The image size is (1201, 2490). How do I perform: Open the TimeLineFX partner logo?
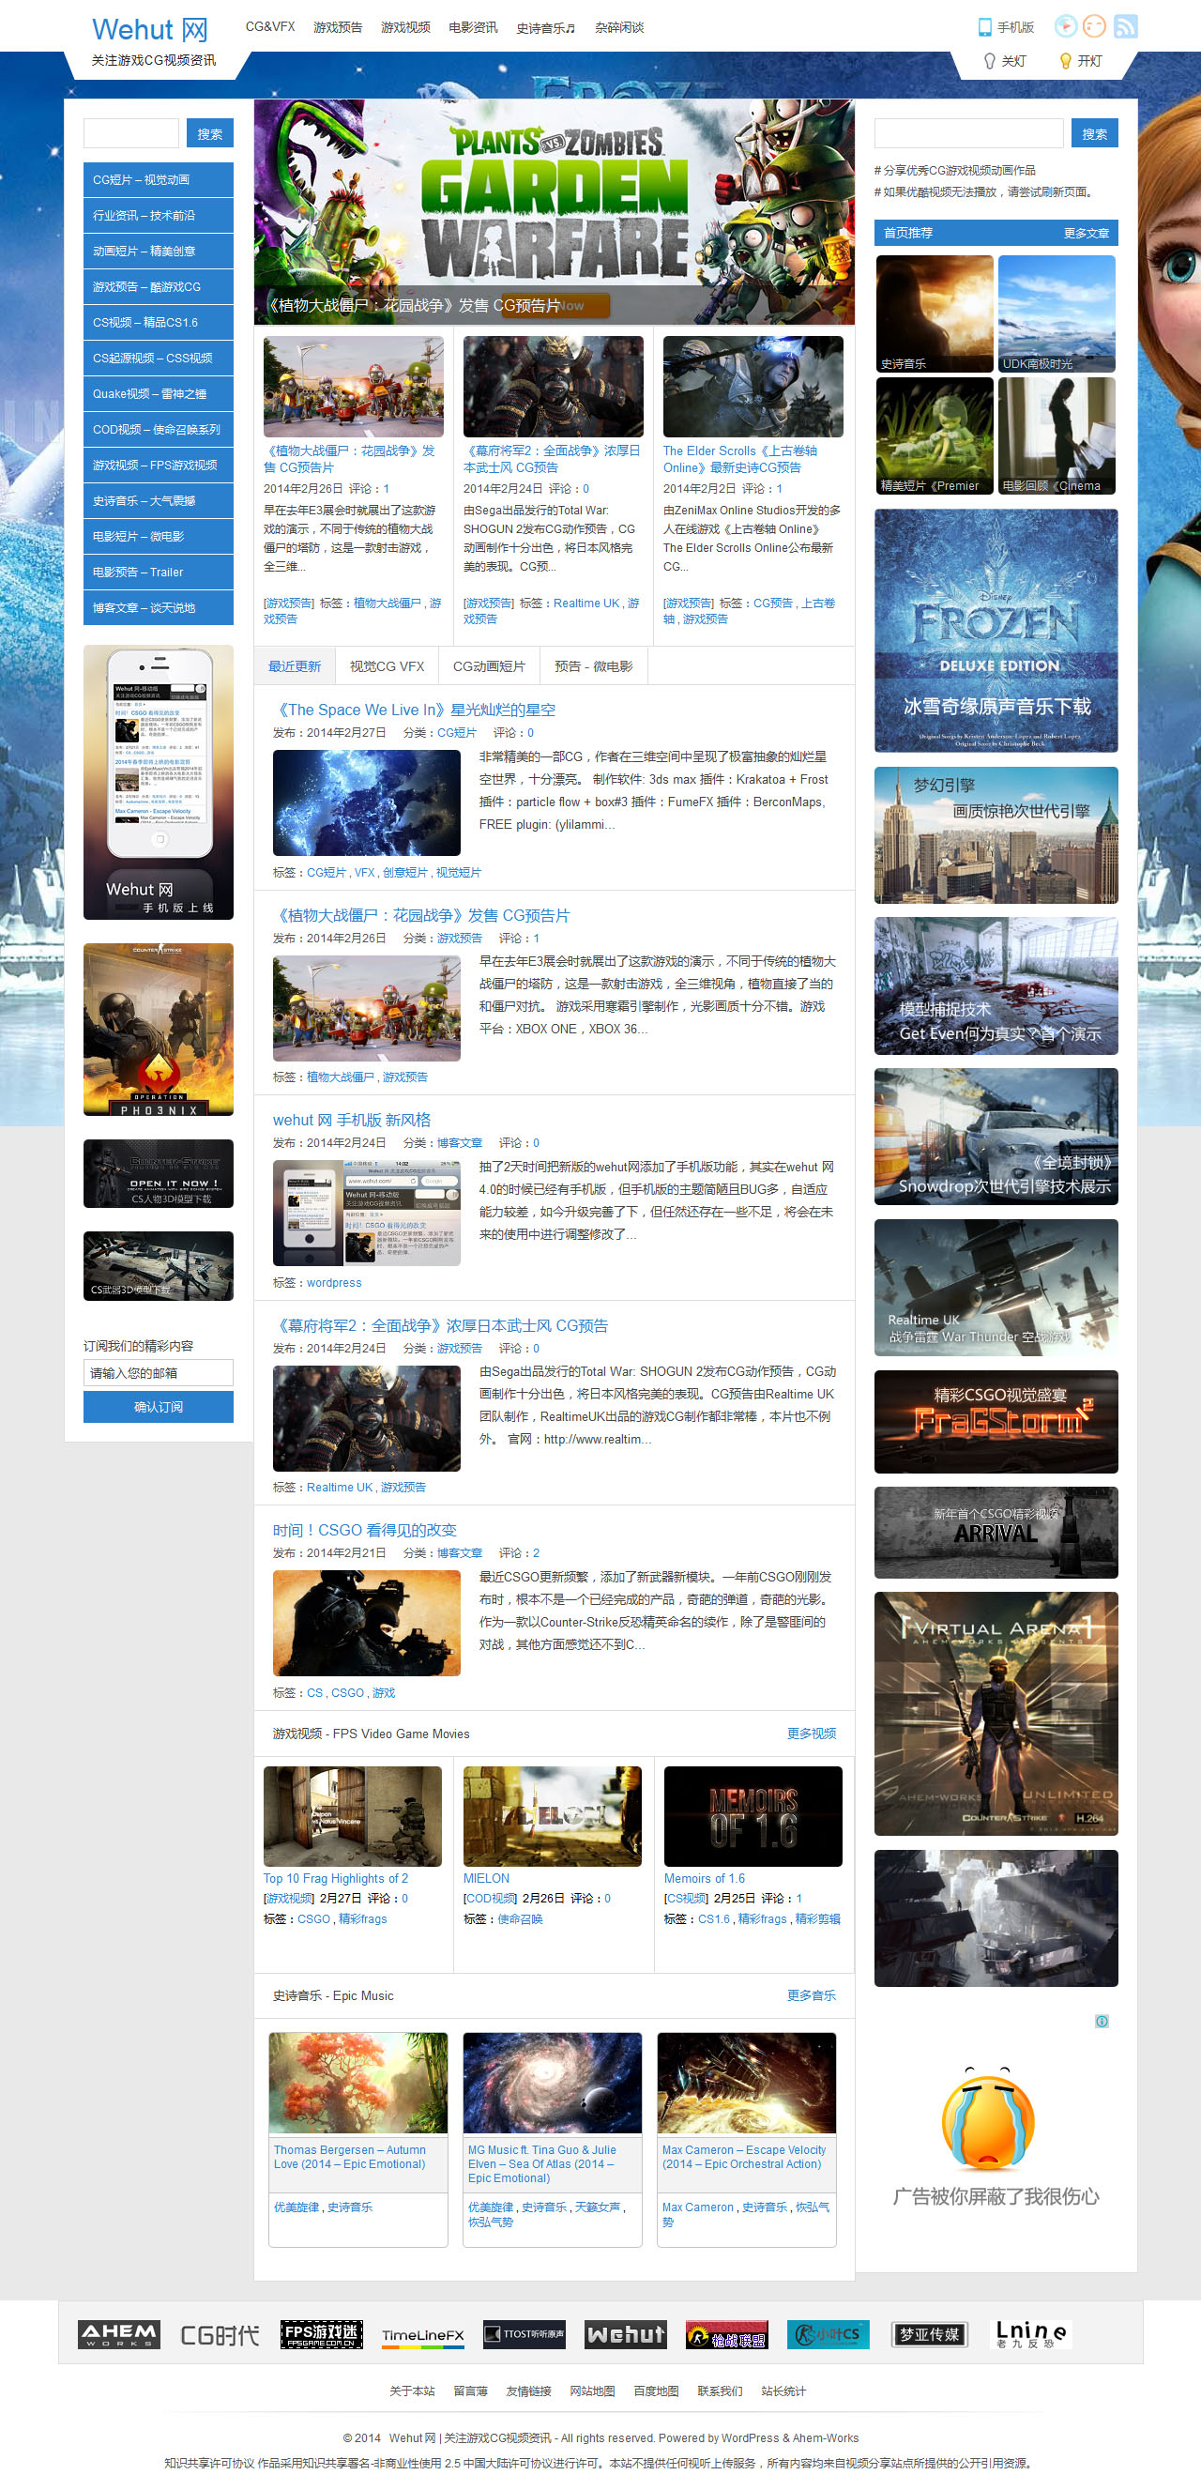tap(423, 2334)
